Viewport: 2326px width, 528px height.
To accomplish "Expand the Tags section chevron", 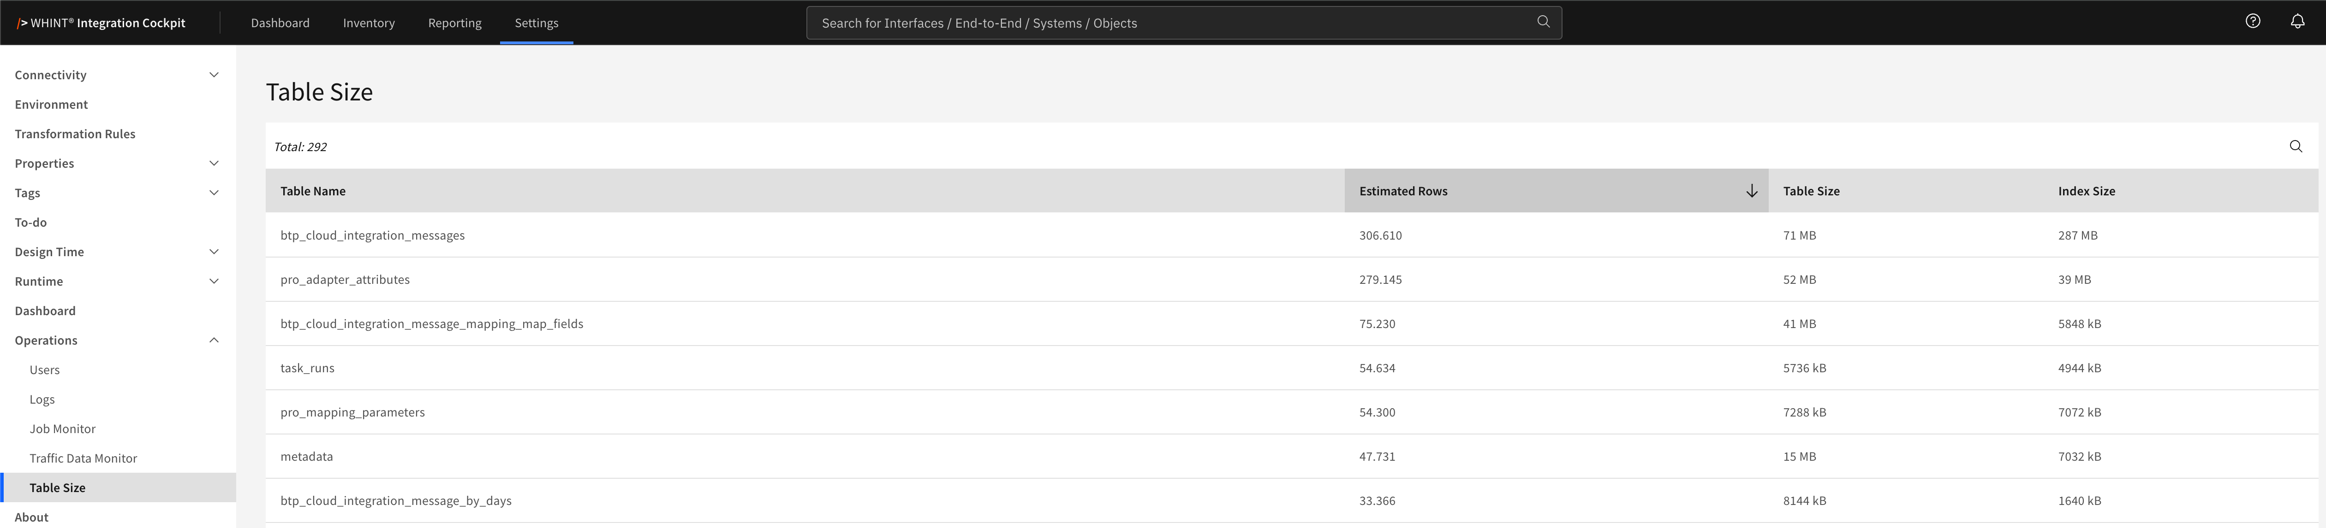I will [x=214, y=193].
